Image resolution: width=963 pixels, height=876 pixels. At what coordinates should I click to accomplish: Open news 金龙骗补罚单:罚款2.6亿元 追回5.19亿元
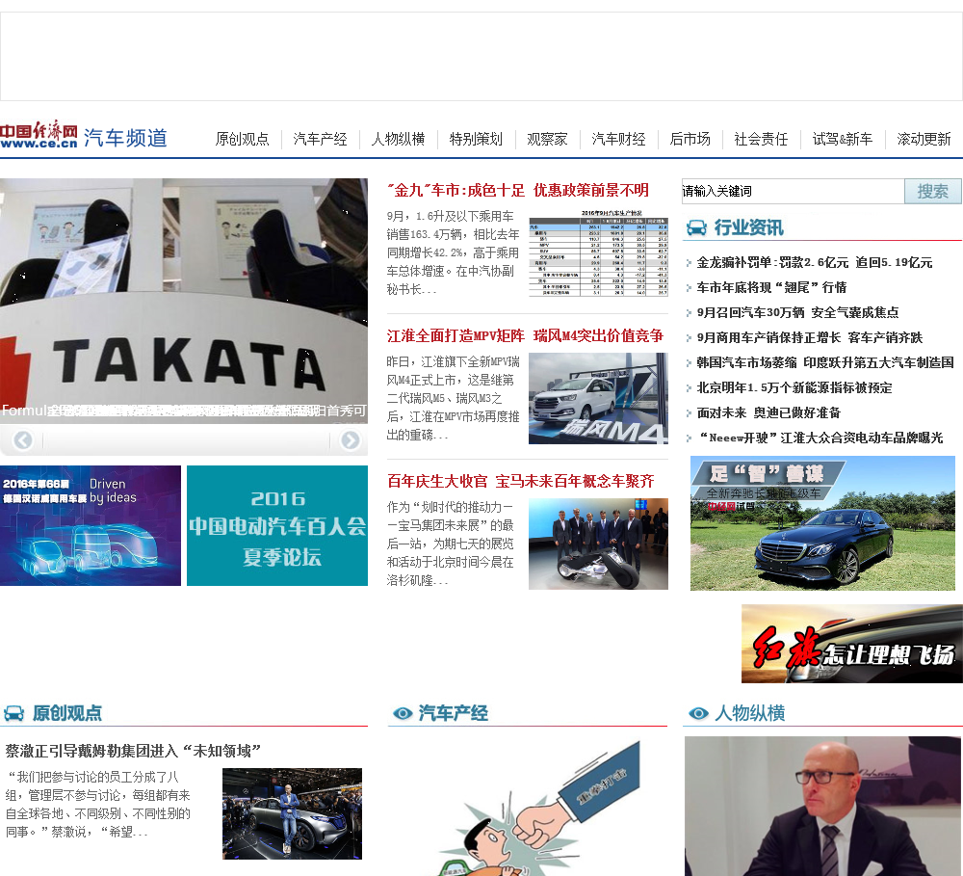coord(815,262)
